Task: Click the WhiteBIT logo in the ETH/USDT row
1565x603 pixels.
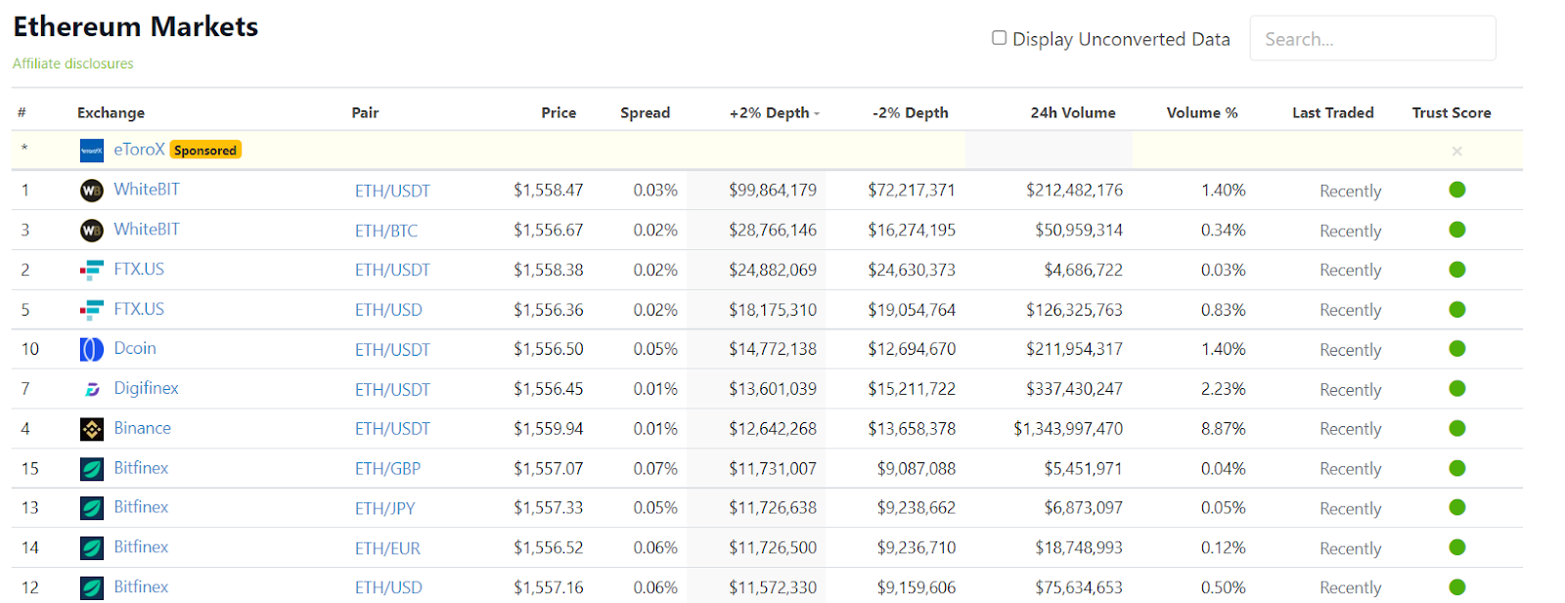Action: coord(91,191)
